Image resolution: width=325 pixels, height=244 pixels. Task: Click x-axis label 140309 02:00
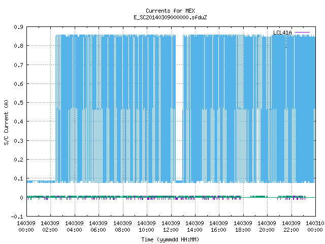coord(50,227)
